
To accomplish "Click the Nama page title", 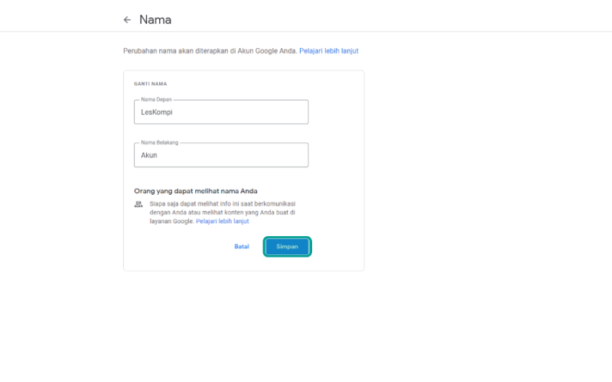I will point(155,20).
